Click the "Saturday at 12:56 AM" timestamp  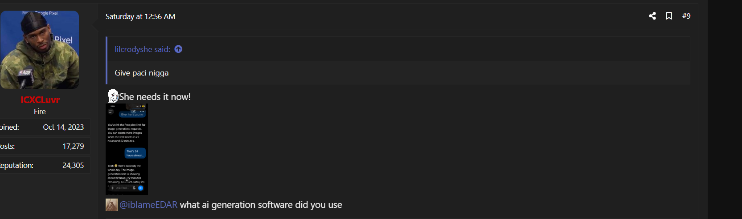(x=140, y=16)
